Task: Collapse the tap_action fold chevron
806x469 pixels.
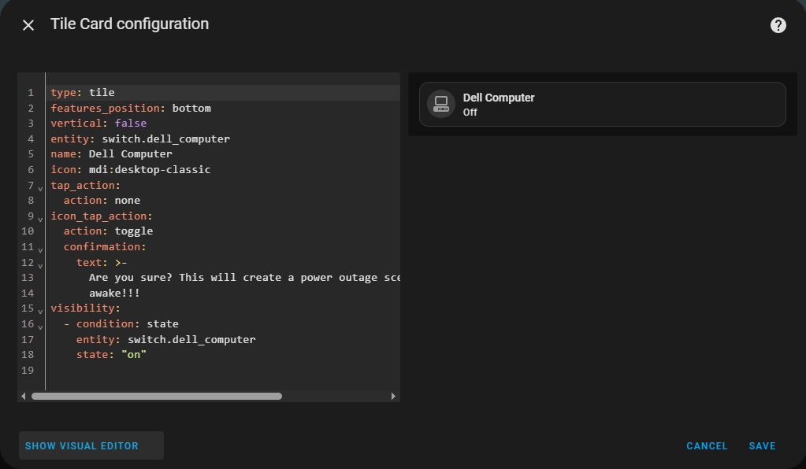Action: point(40,189)
